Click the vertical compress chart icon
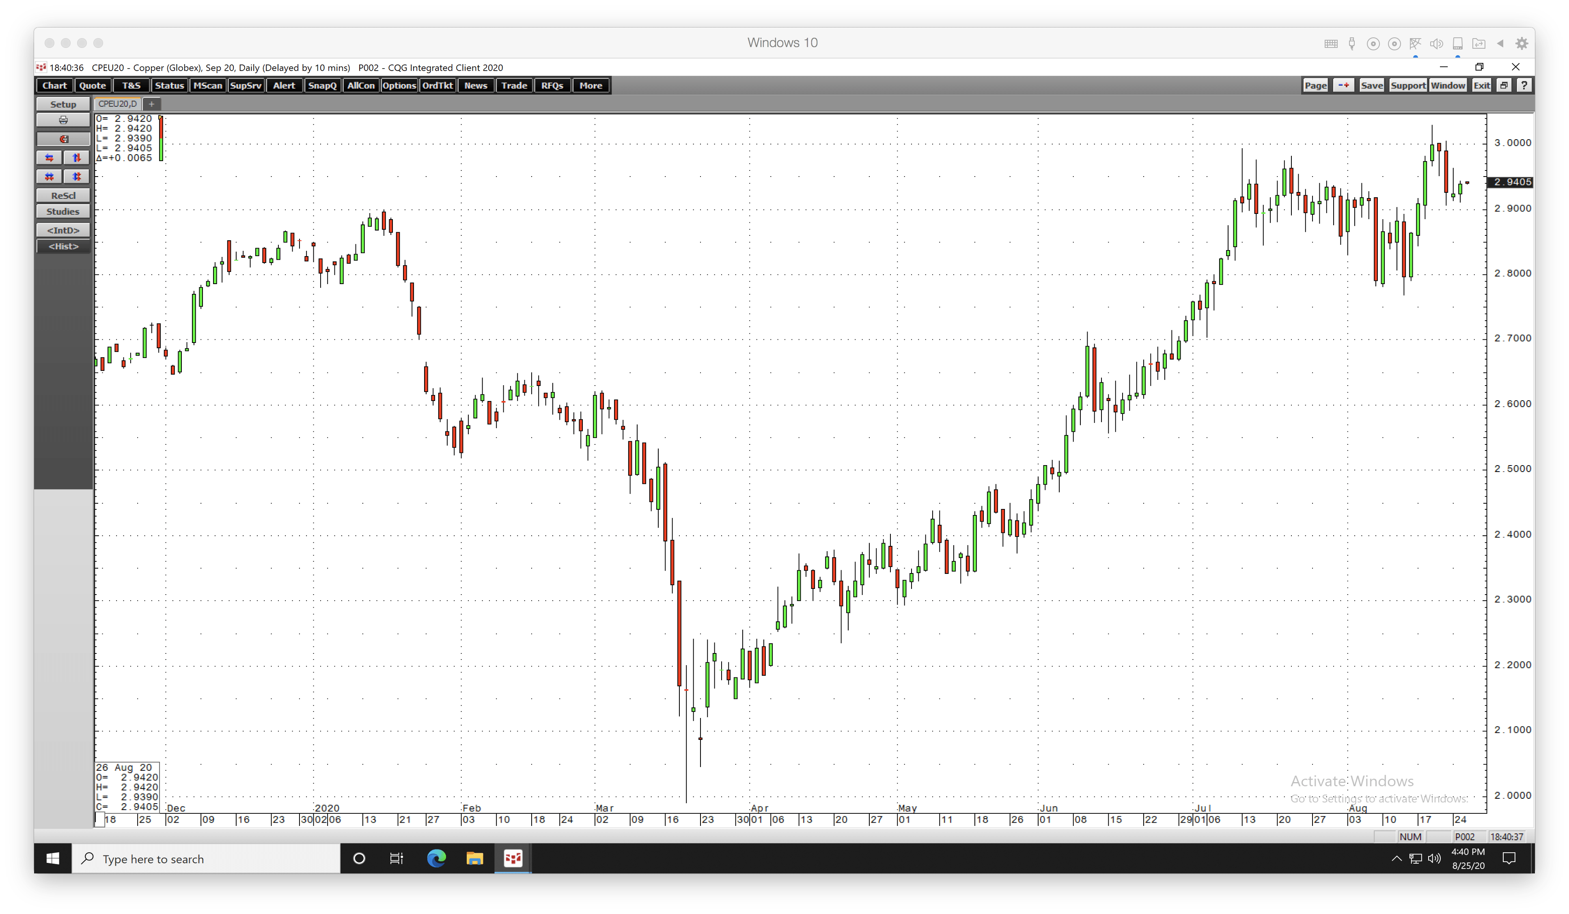This screenshot has height=914, width=1569. tap(77, 176)
